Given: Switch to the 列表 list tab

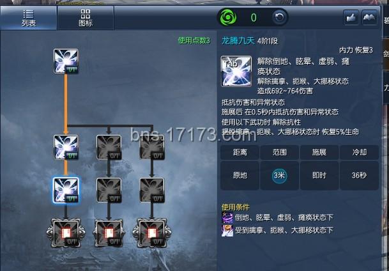Looking at the screenshot, I should click(x=29, y=18).
